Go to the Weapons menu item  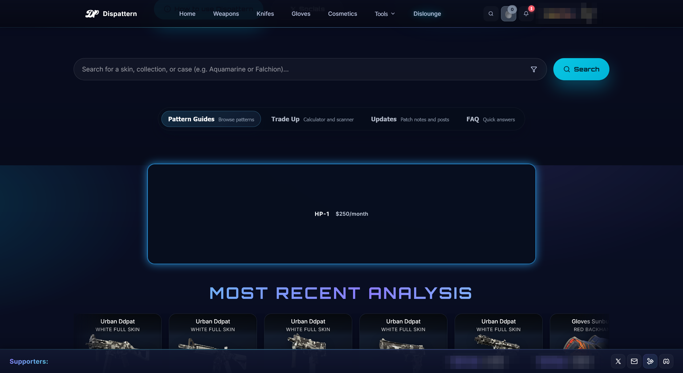[x=226, y=14]
